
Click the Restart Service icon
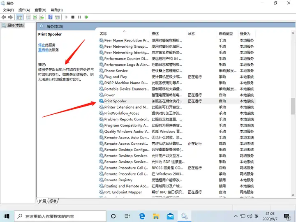(x=86, y=17)
